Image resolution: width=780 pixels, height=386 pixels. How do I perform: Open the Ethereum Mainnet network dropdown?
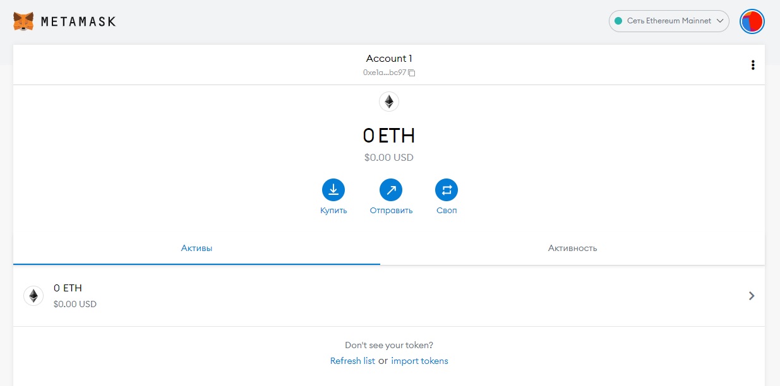(x=669, y=21)
